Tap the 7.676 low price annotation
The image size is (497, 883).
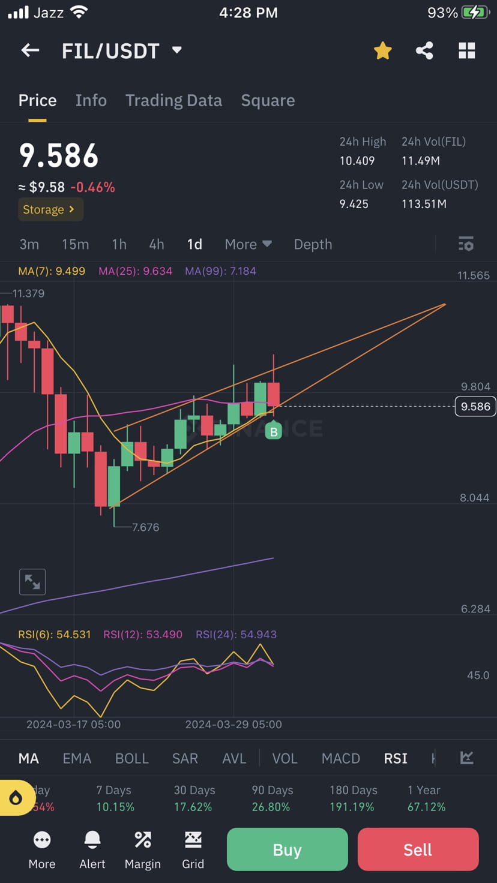[145, 527]
